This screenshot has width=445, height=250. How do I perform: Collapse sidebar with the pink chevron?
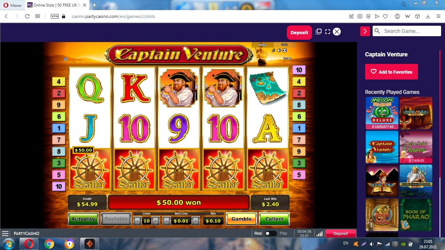click(365, 31)
